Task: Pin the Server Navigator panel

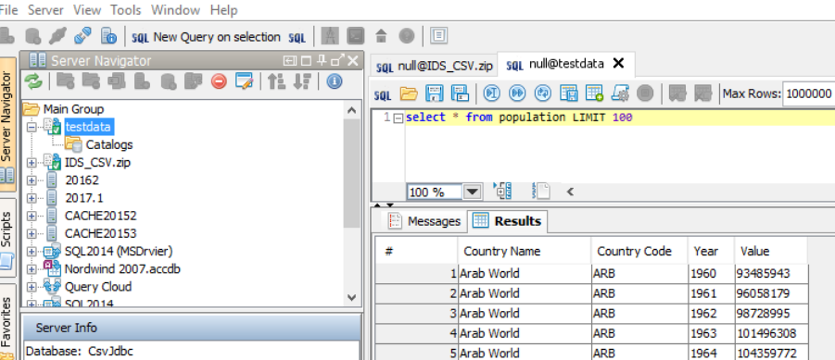Action: tap(322, 61)
